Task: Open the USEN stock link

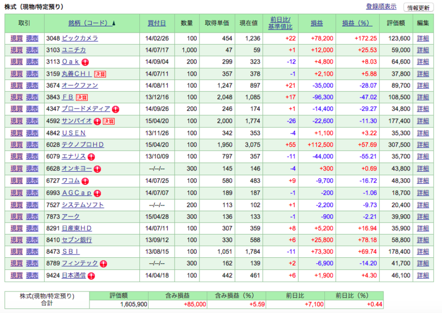Action: 73,133
